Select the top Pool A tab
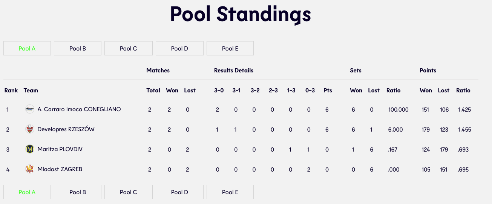The width and height of the screenshot is (492, 204). 27,48
